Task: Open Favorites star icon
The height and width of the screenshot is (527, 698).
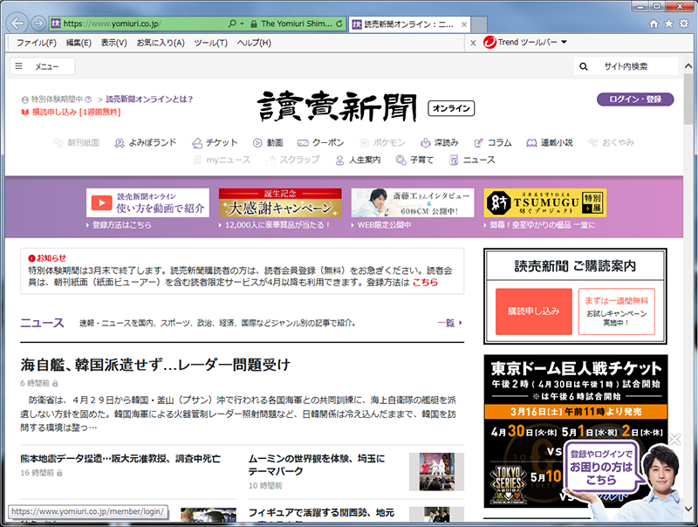Action: [668, 24]
